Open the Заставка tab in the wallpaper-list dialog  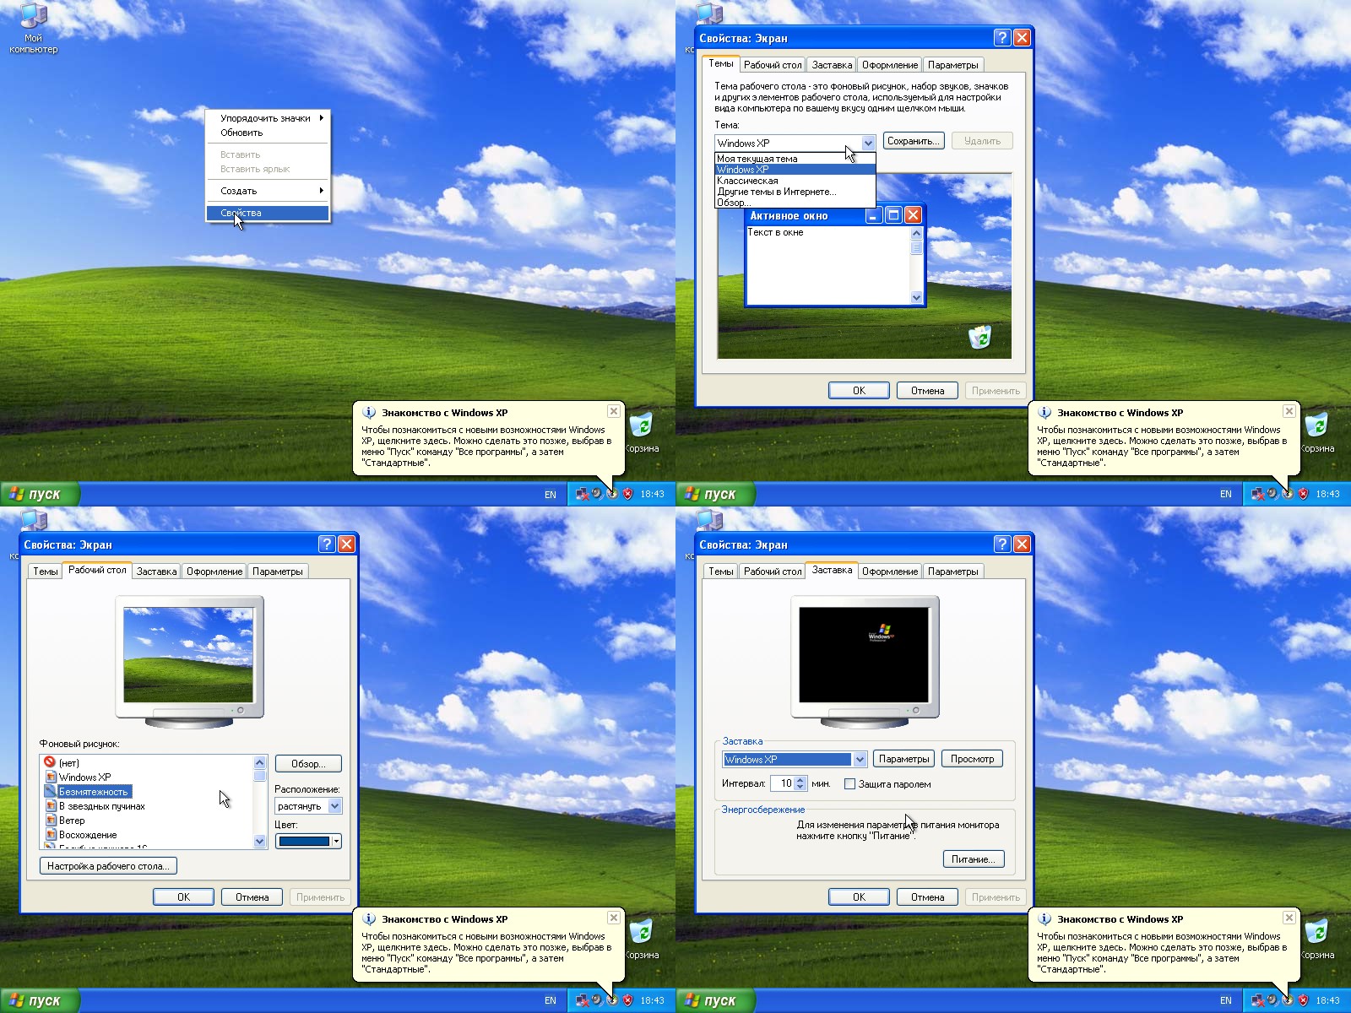click(156, 572)
